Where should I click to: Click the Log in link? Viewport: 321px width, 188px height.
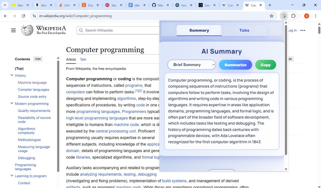pos(293,30)
